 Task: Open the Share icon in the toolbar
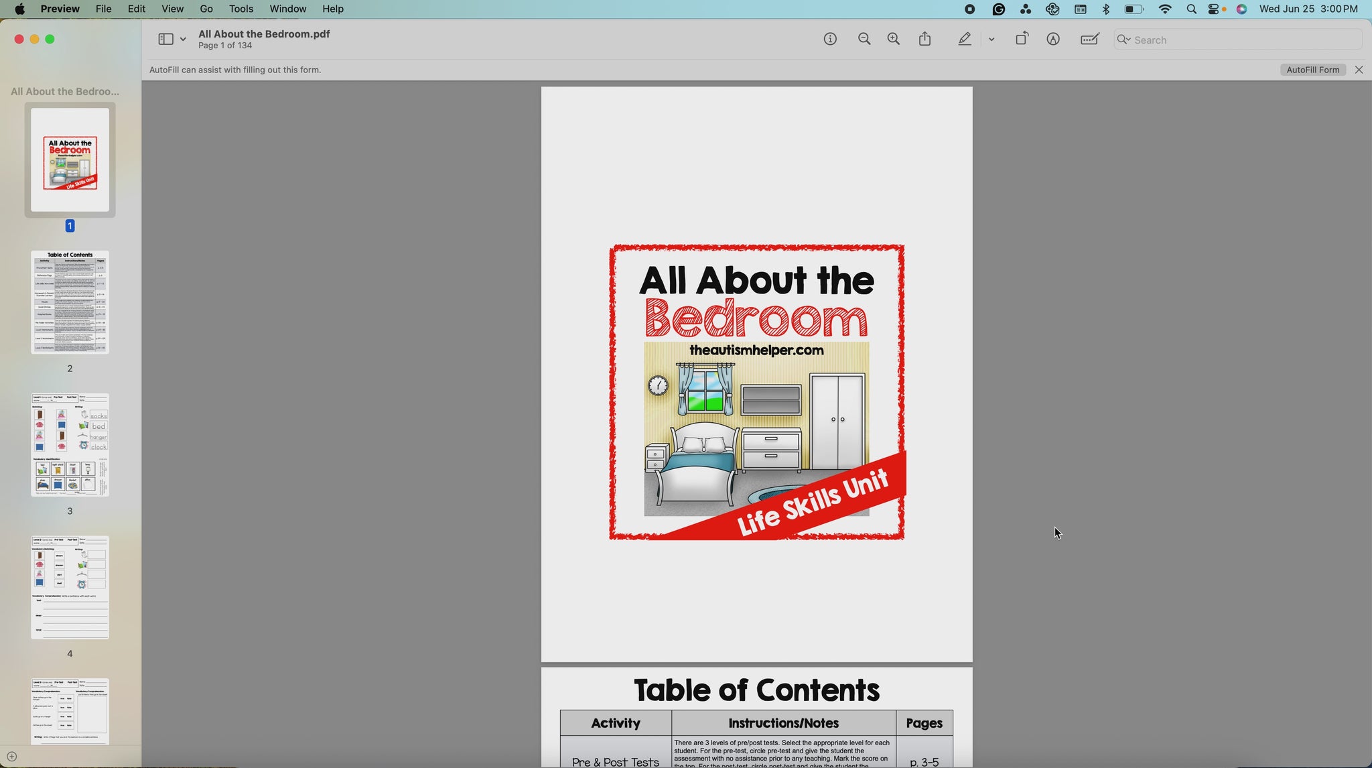(925, 40)
